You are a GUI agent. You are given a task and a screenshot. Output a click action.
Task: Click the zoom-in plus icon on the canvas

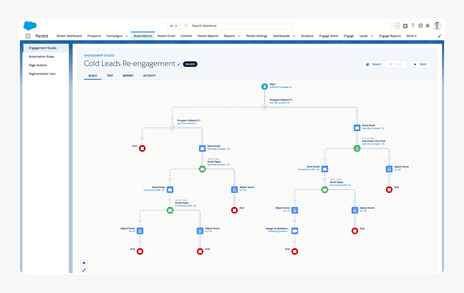click(84, 263)
